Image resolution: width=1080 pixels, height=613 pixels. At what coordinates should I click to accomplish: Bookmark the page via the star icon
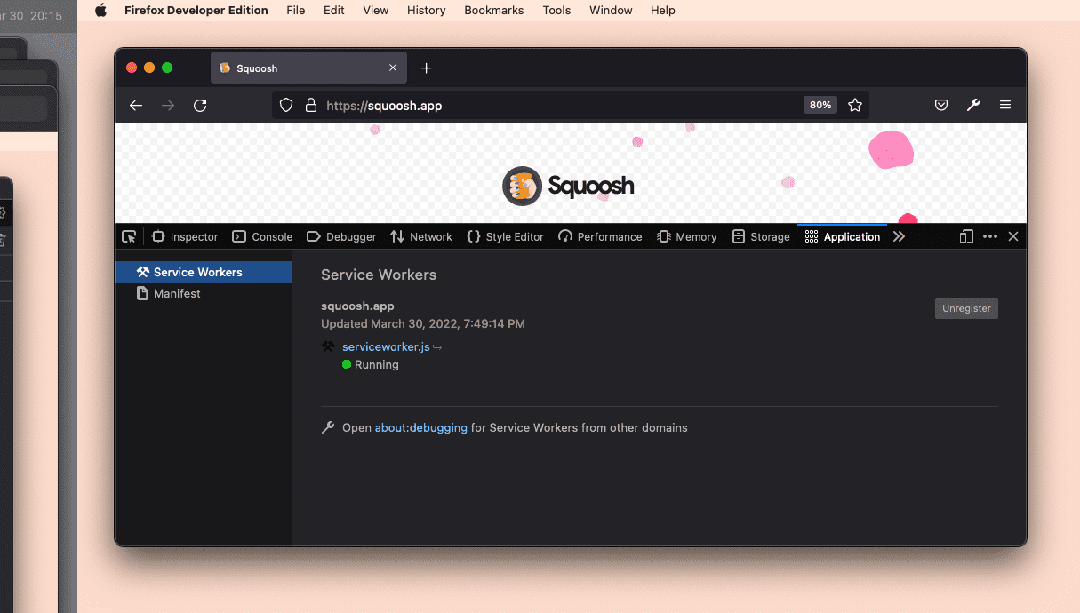pos(854,105)
